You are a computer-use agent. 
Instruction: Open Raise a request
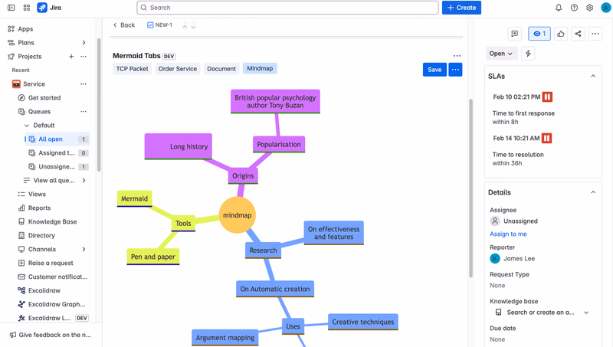click(x=51, y=263)
